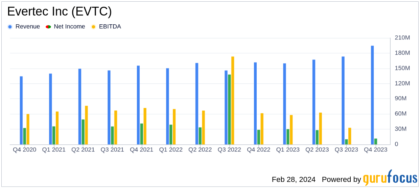The image size is (420, 188).
Task: Click the '180M' y-axis value
Action: click(x=402, y=53)
